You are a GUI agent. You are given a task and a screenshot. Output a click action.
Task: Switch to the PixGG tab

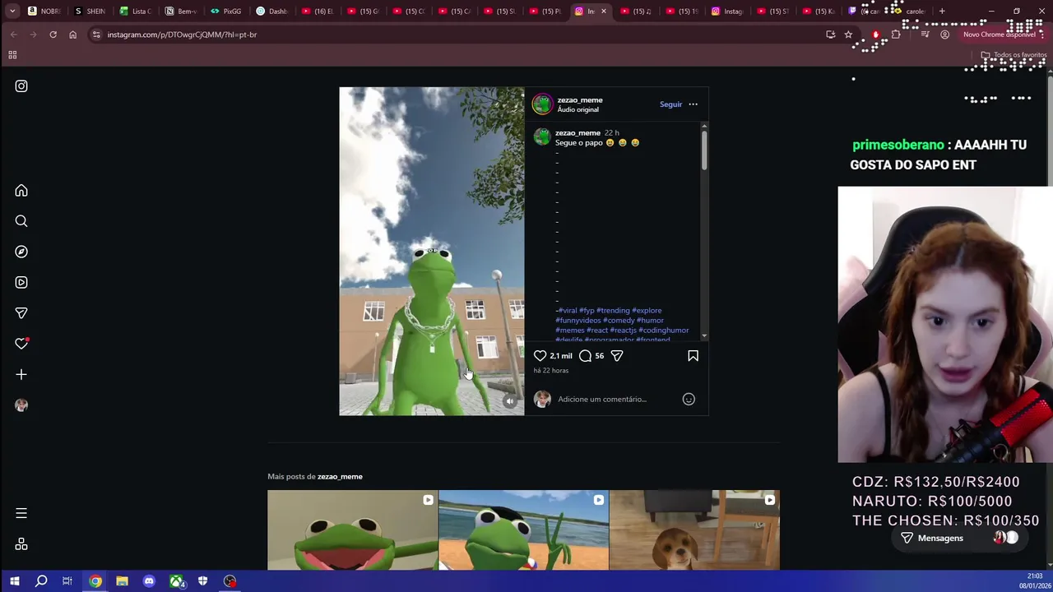227,12
